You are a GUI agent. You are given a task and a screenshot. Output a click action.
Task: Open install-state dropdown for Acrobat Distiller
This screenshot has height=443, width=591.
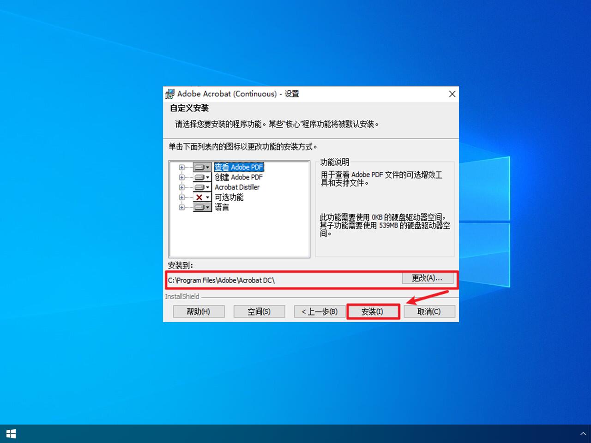202,187
